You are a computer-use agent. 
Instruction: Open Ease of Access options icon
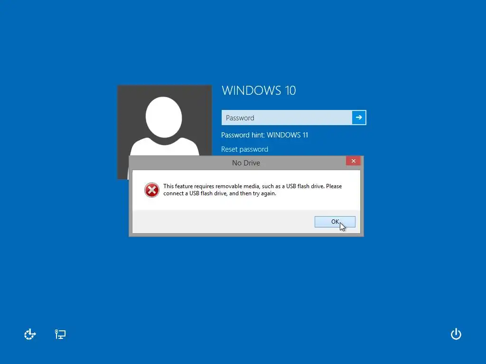click(x=30, y=334)
